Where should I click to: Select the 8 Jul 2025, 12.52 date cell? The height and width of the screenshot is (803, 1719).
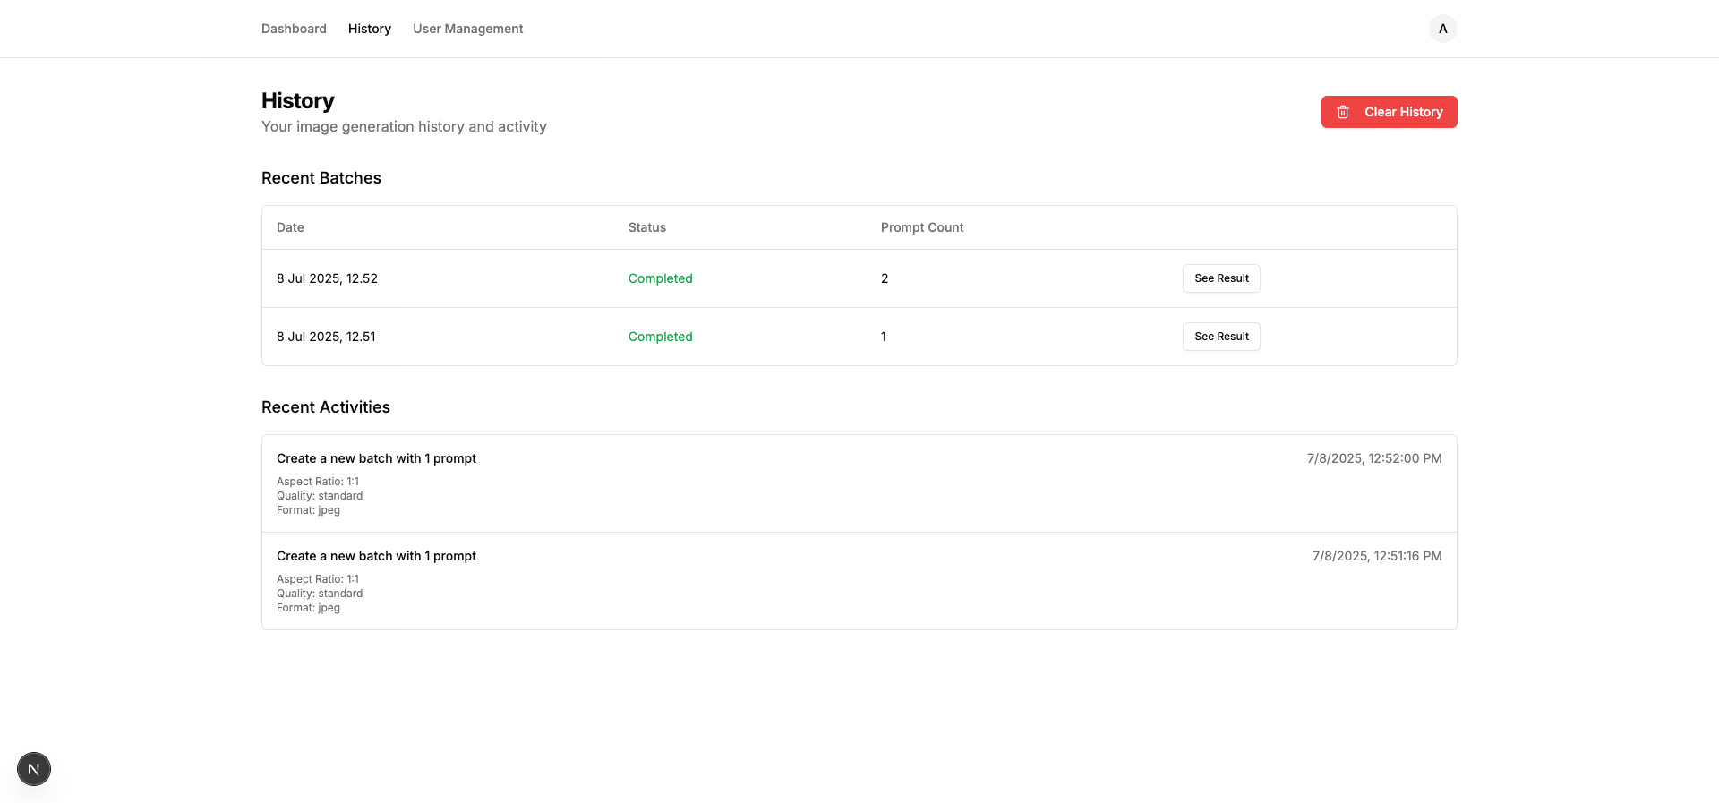(x=327, y=278)
